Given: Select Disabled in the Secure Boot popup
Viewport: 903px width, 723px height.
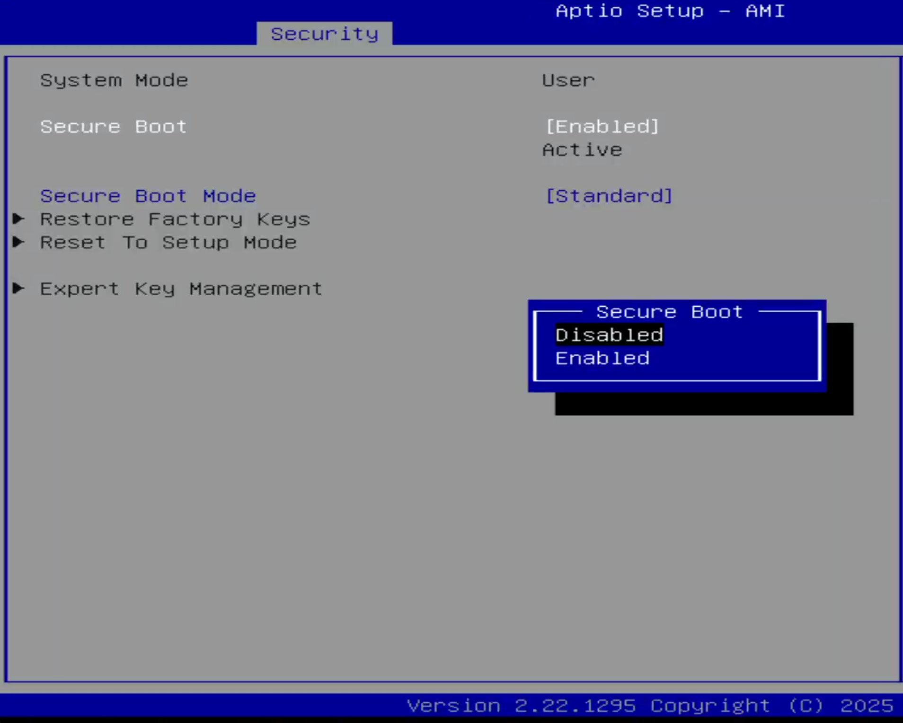Looking at the screenshot, I should (609, 335).
